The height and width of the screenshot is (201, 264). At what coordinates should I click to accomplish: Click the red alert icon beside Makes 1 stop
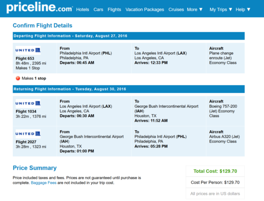pos(18,78)
